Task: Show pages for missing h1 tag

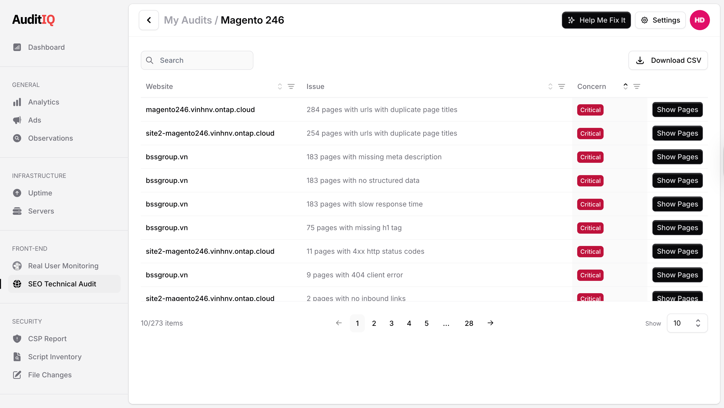Action: (x=677, y=228)
